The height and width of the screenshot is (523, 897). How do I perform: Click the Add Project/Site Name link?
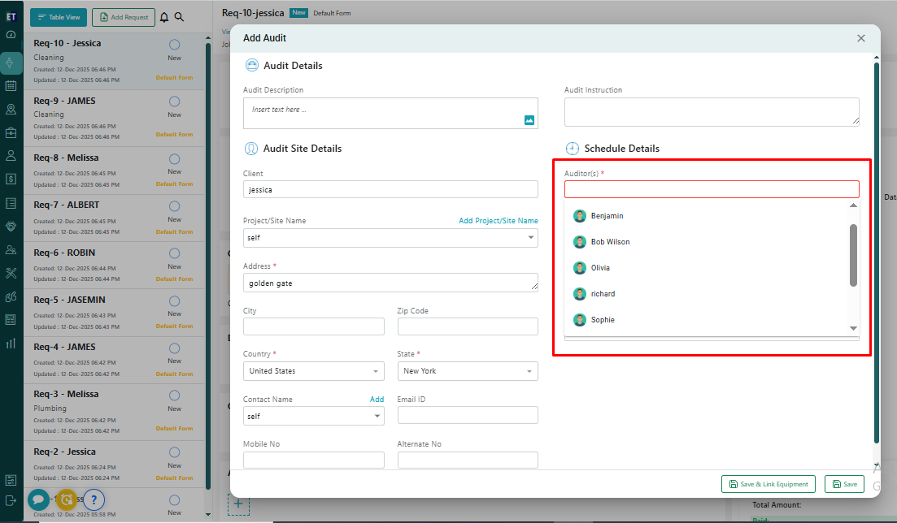(498, 221)
